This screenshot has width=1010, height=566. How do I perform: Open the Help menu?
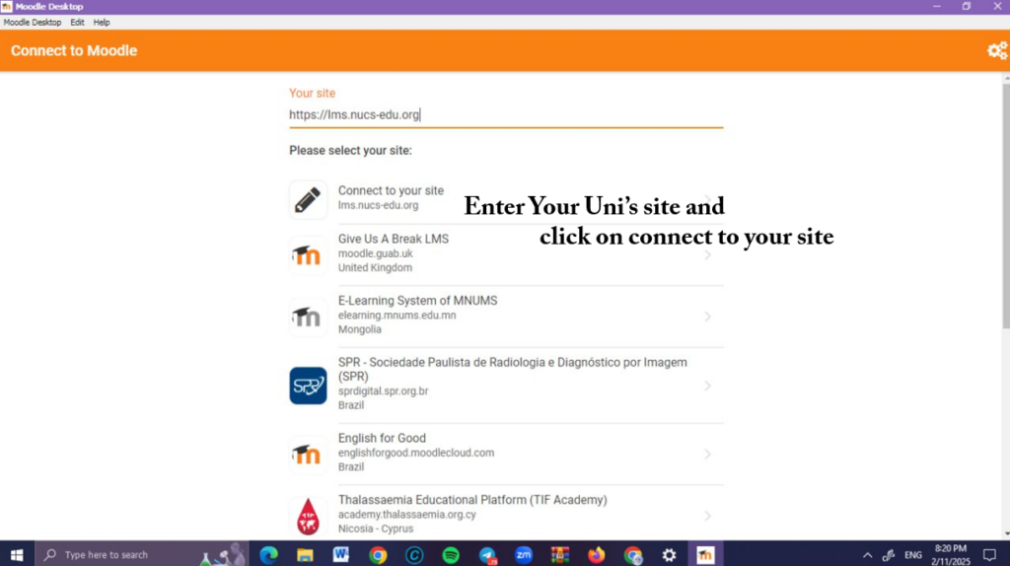(x=102, y=22)
